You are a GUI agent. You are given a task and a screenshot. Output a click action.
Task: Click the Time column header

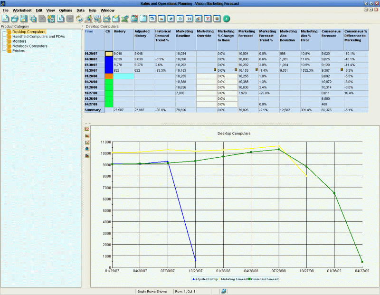click(95, 40)
